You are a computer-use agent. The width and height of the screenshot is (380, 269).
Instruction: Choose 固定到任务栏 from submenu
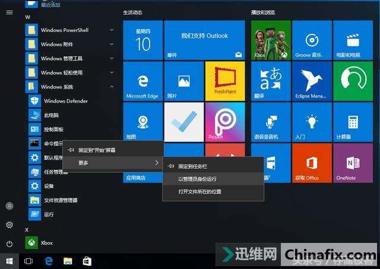pyautogui.click(x=213, y=166)
